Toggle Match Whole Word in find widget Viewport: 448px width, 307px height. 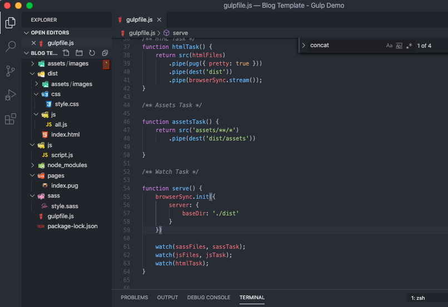click(x=399, y=46)
